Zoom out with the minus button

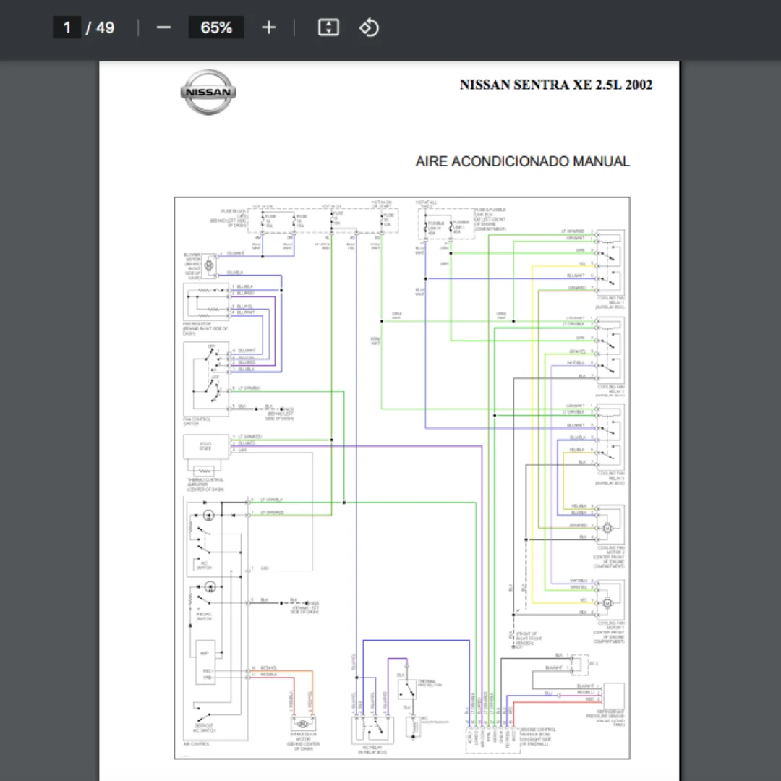click(163, 27)
